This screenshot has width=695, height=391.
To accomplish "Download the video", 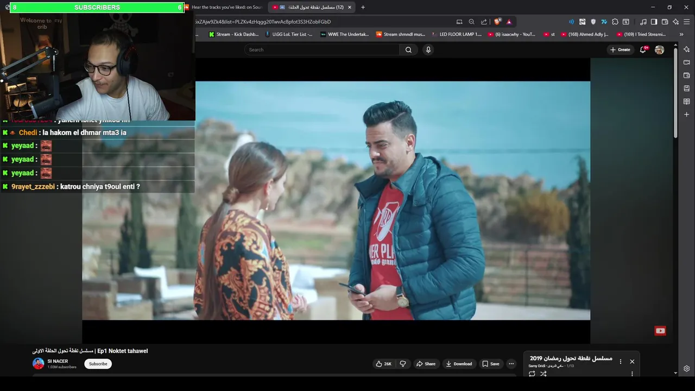I will pos(459,364).
